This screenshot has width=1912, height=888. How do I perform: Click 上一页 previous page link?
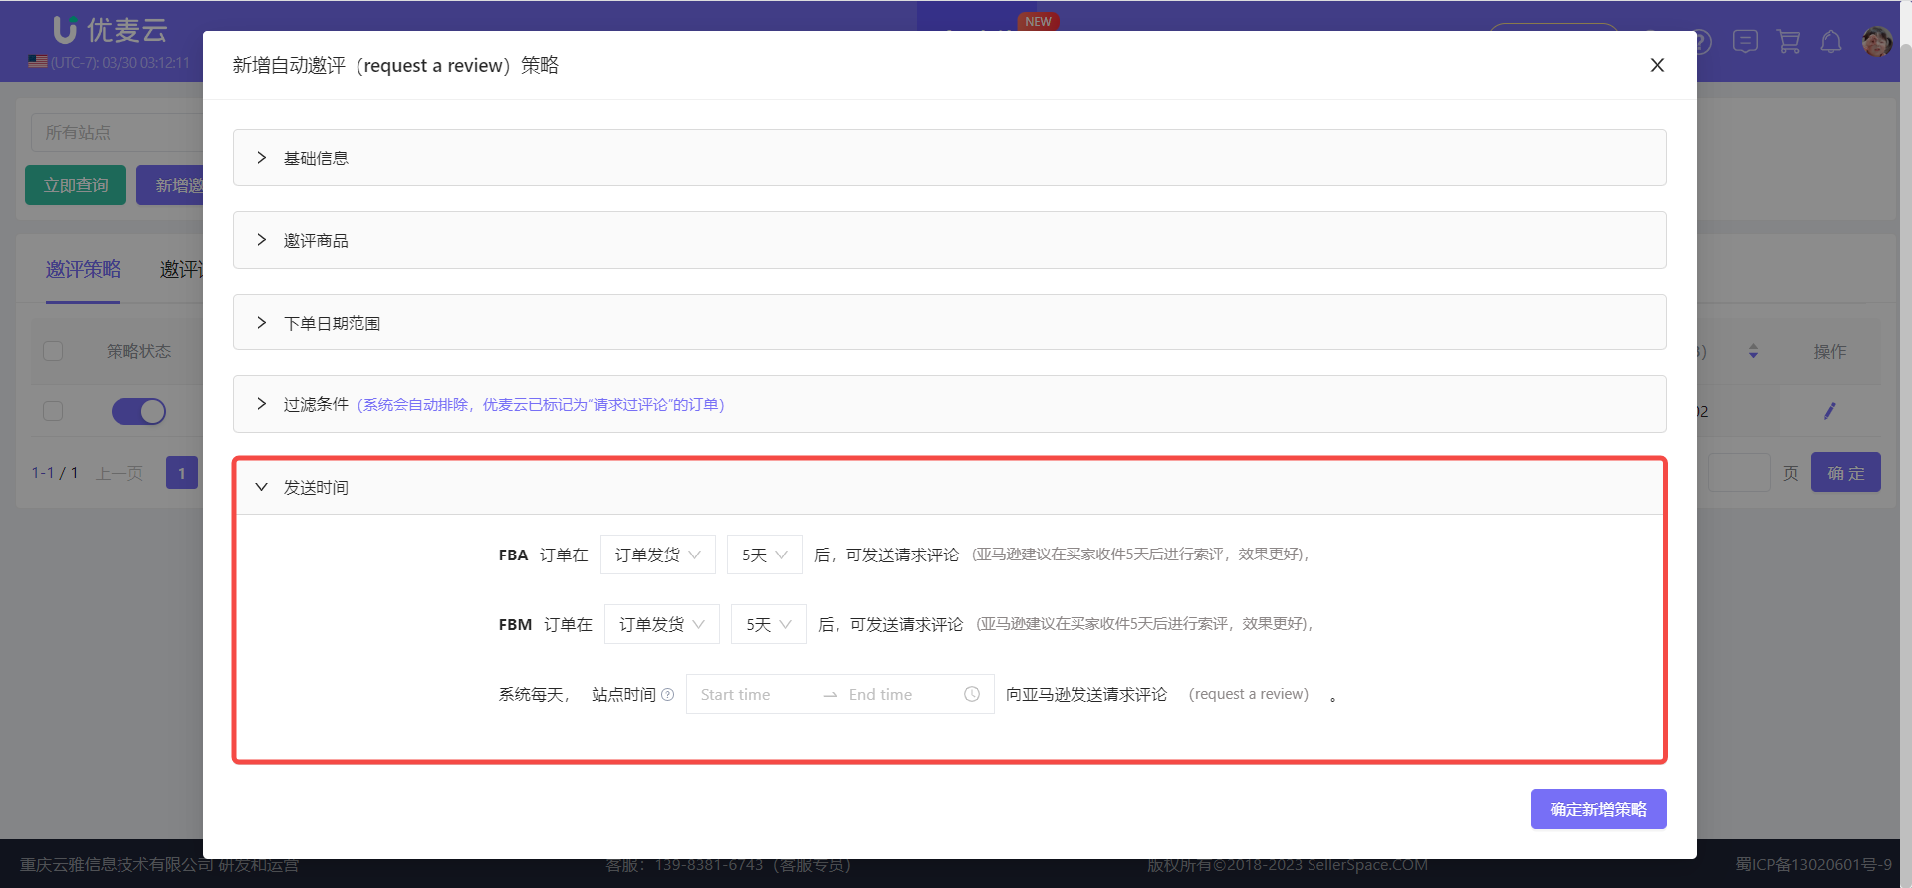click(x=119, y=473)
